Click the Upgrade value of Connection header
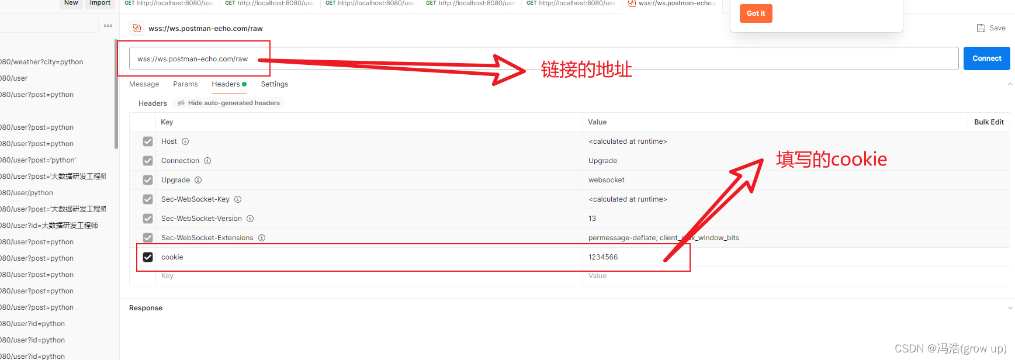1015x360 pixels. [x=602, y=161]
